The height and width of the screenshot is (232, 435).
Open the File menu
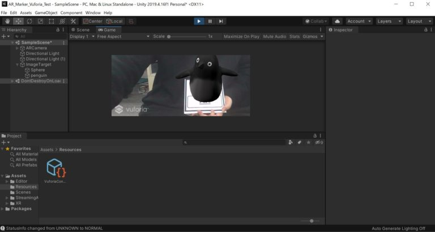pos(4,13)
